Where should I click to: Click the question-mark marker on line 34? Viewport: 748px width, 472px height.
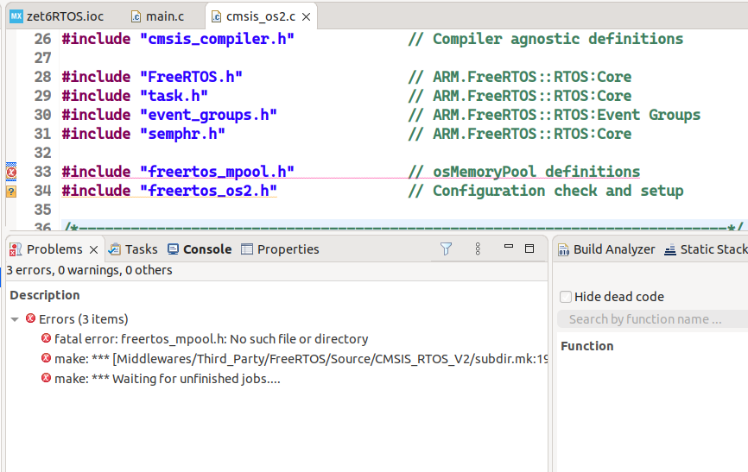[x=11, y=191]
